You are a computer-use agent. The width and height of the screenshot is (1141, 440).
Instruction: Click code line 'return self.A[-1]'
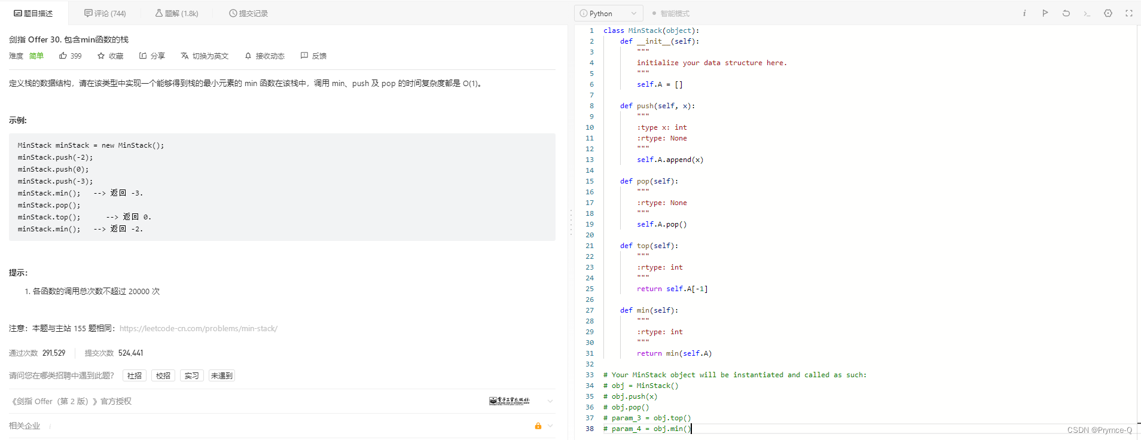pyautogui.click(x=672, y=289)
